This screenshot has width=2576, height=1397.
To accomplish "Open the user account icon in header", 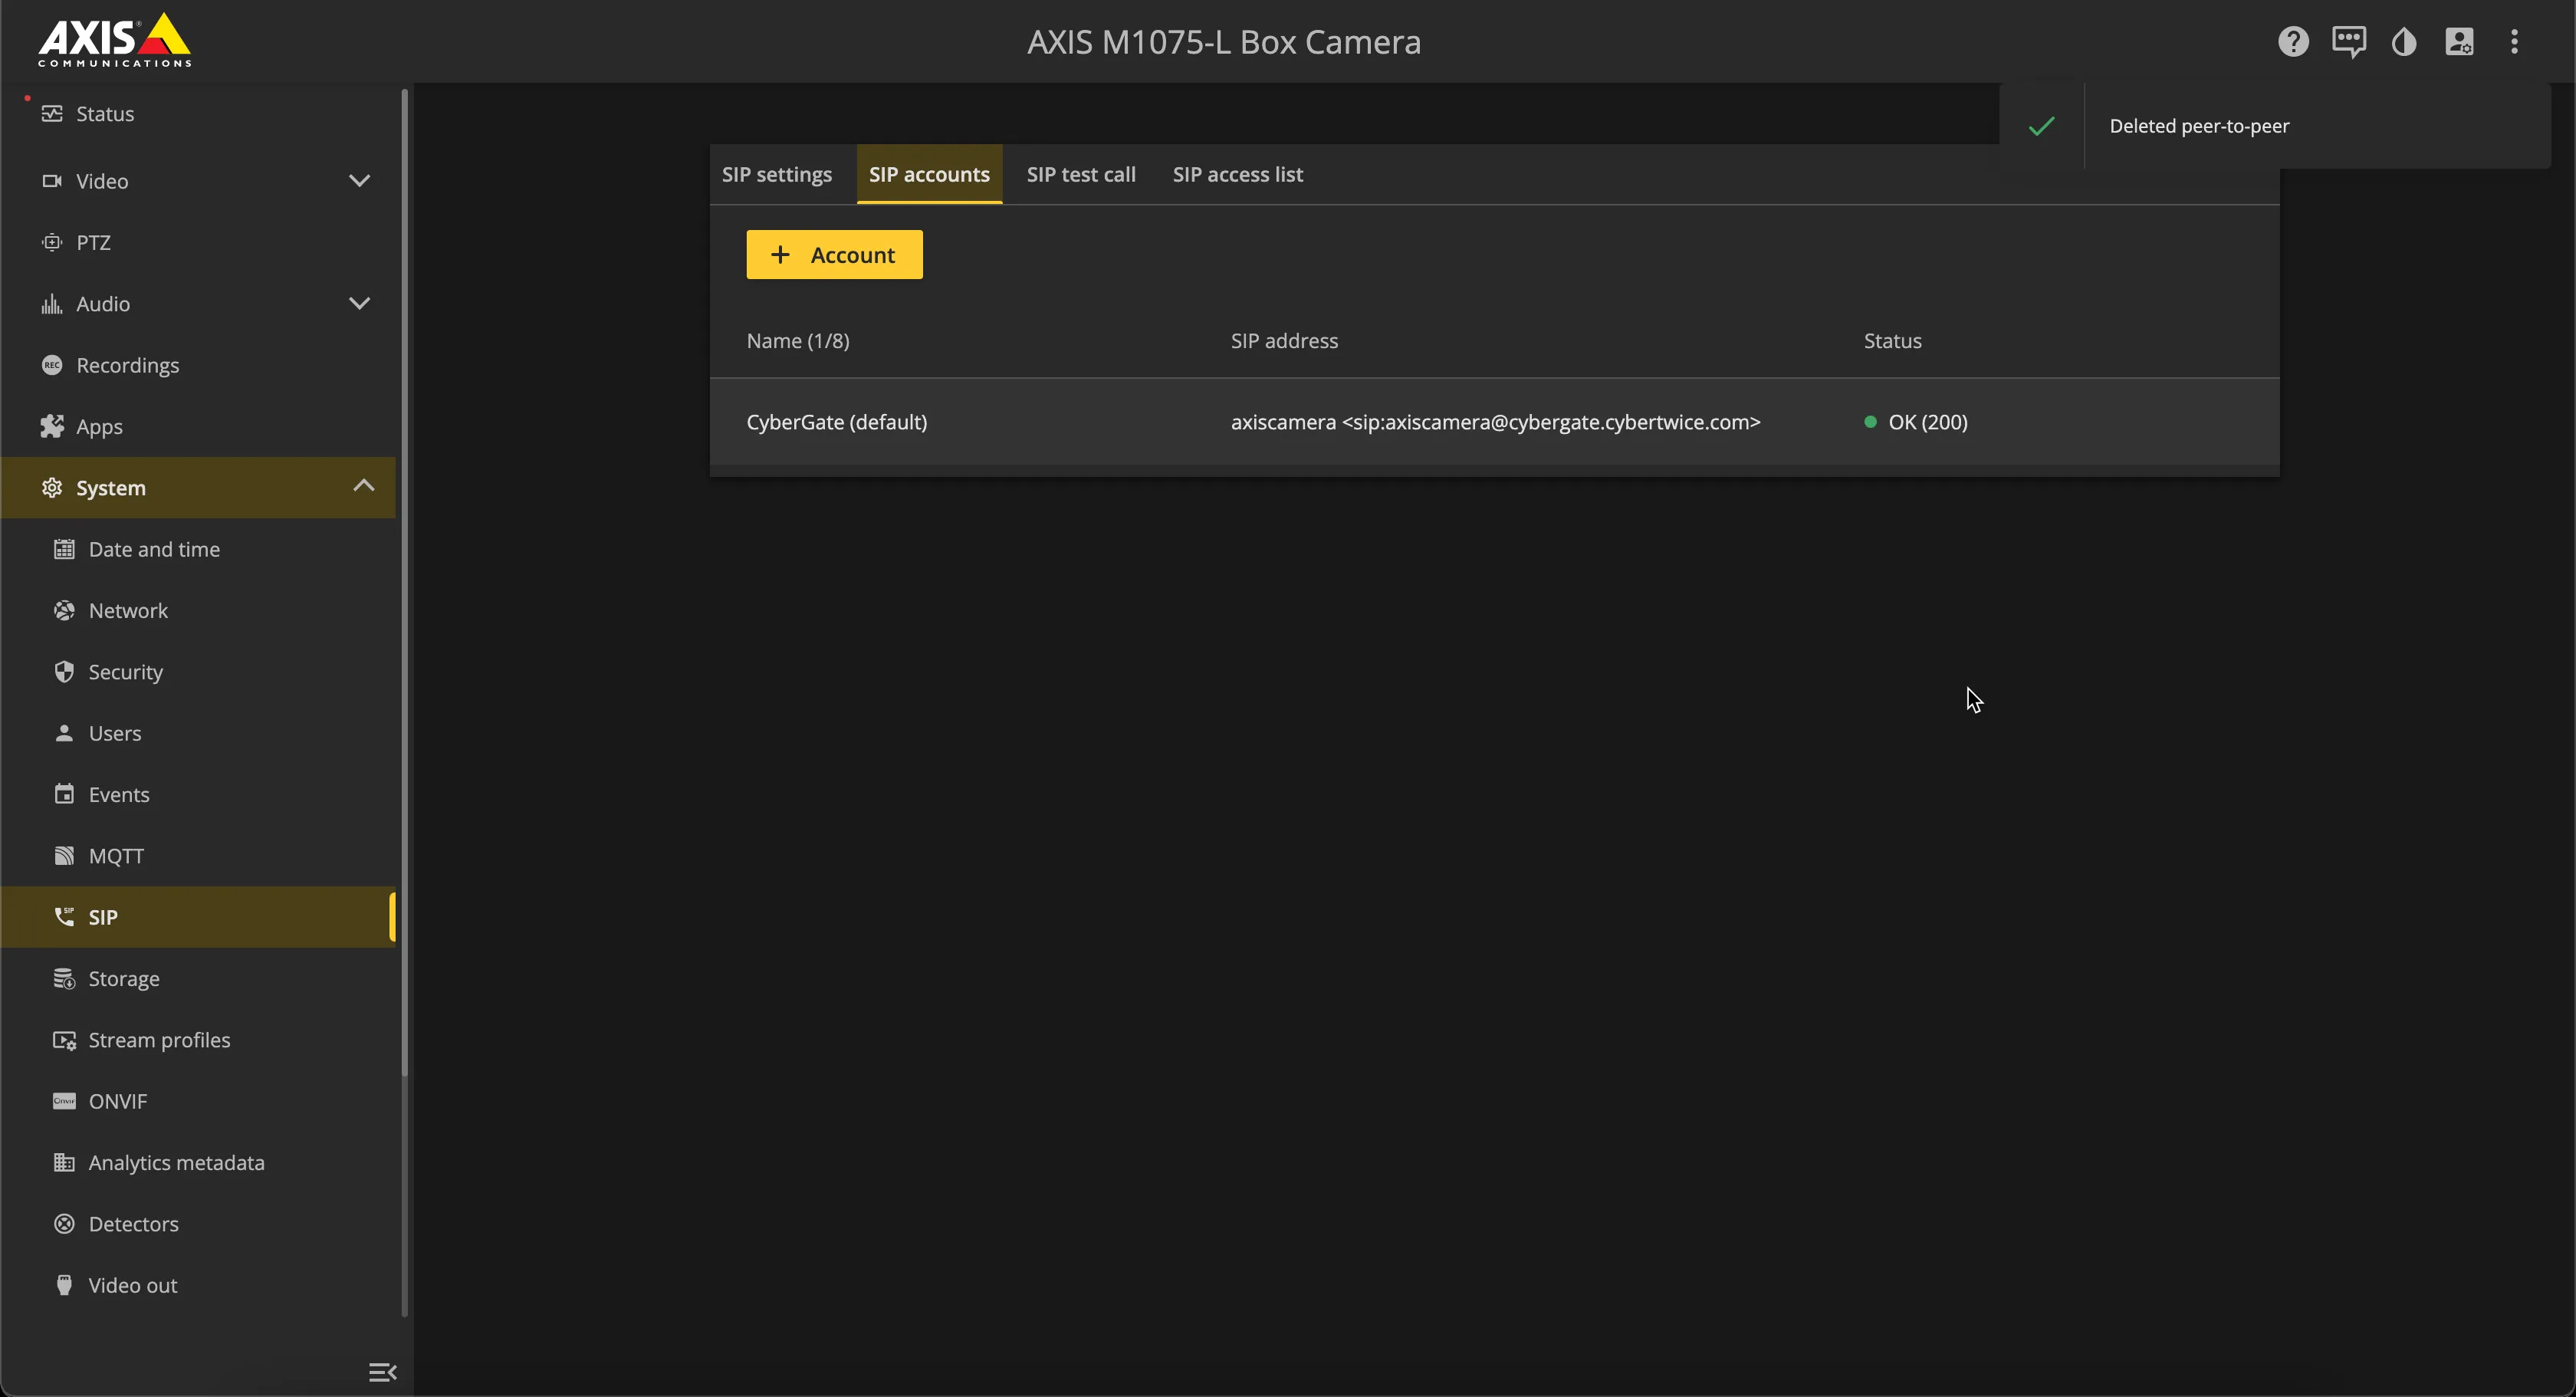I will click(x=2459, y=41).
